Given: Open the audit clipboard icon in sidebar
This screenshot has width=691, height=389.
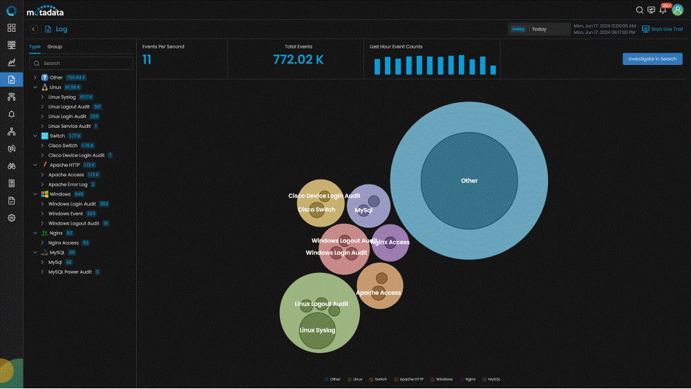Looking at the screenshot, I should pos(12,200).
